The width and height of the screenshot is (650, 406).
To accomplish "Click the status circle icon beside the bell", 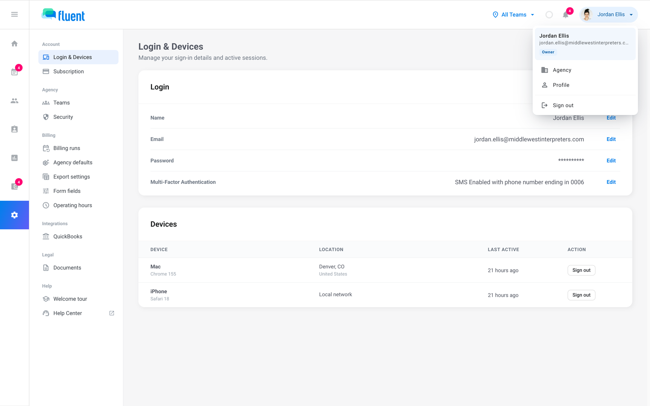I will (549, 15).
